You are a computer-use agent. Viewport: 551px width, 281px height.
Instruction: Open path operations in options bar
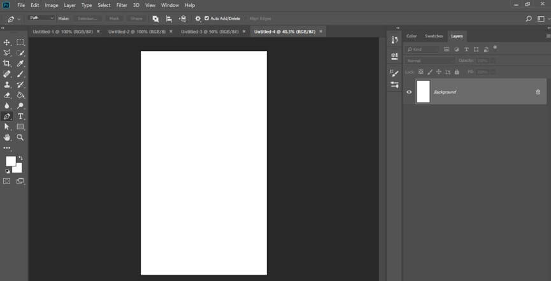coord(155,18)
